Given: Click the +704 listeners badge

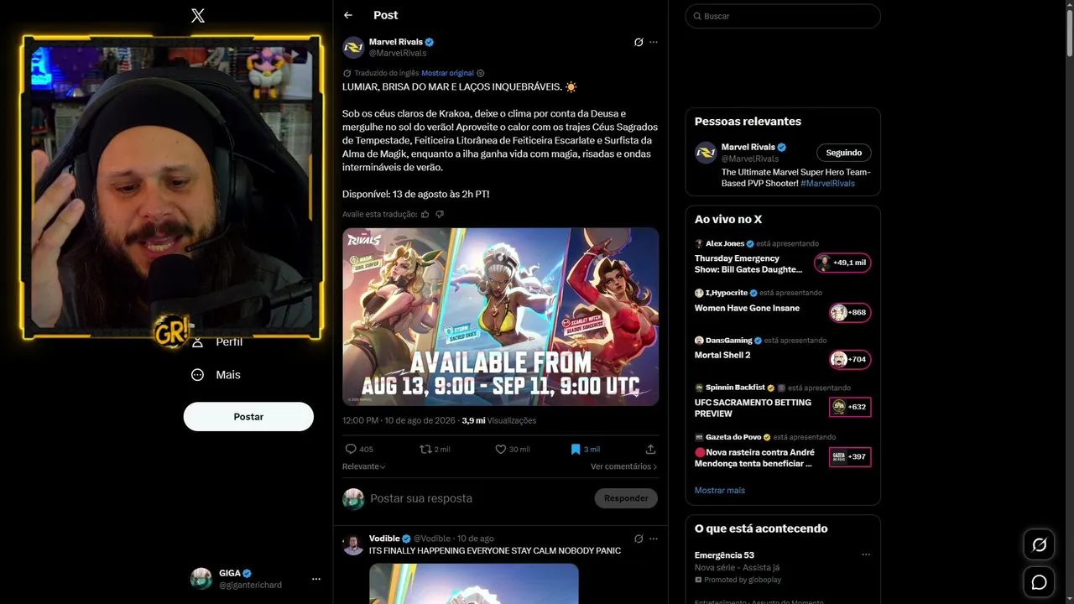Looking at the screenshot, I should 850,360.
